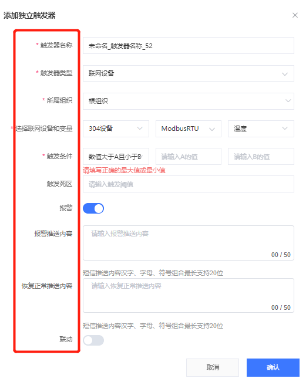The height and width of the screenshot is (382, 306).
Task: Open the ModbusRTU protocol selector
Action: point(189,129)
